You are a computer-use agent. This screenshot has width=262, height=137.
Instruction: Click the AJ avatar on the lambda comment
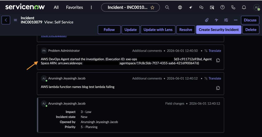click(x=44, y=78)
